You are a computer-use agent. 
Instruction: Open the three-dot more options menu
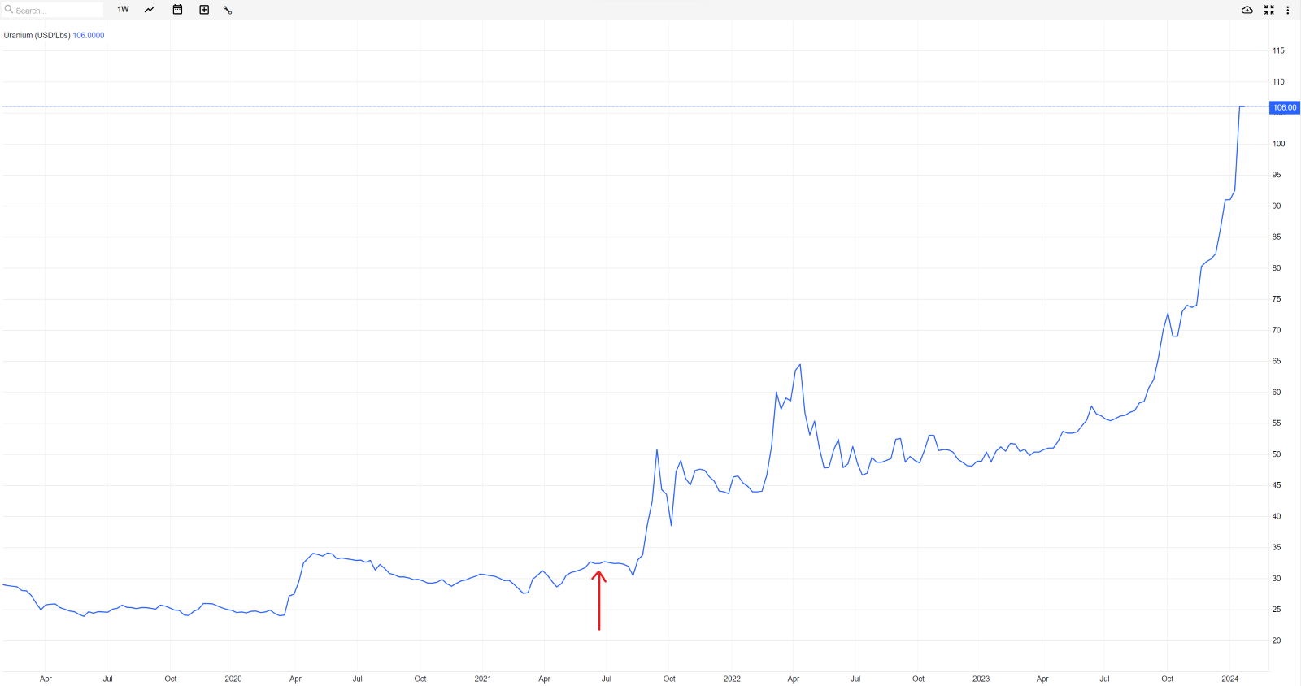[1288, 10]
